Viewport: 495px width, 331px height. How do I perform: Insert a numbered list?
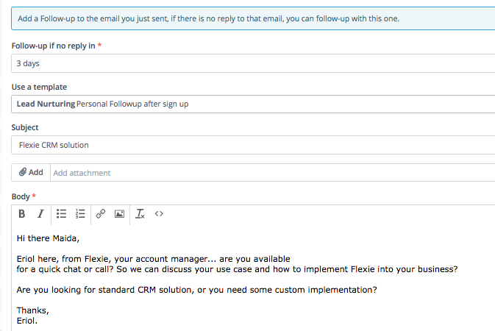(x=80, y=214)
